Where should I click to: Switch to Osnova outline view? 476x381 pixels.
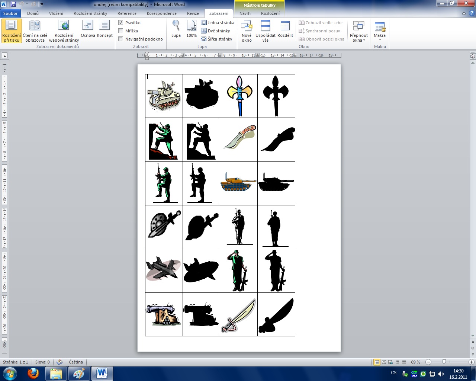point(88,29)
